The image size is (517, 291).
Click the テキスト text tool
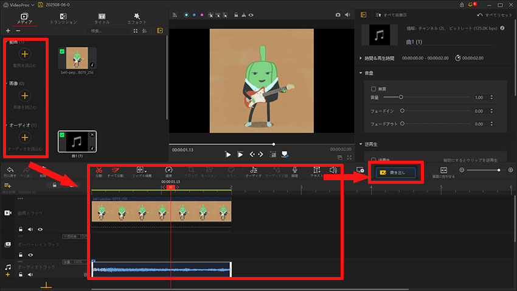(x=317, y=172)
